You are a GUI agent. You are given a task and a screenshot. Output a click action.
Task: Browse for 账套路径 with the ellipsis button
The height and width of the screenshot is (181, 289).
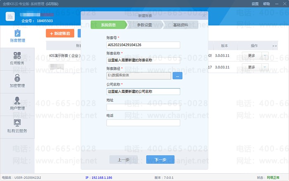177,75
